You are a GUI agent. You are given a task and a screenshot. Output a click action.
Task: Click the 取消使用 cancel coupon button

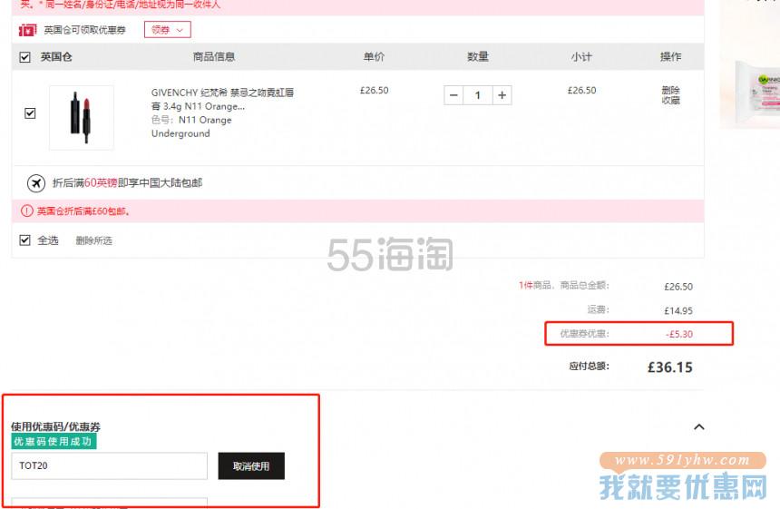(251, 466)
